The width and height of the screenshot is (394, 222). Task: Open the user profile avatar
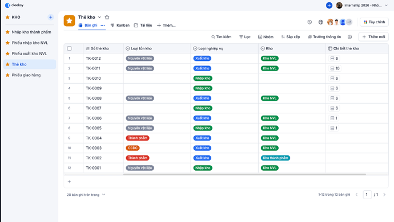click(x=339, y=5)
